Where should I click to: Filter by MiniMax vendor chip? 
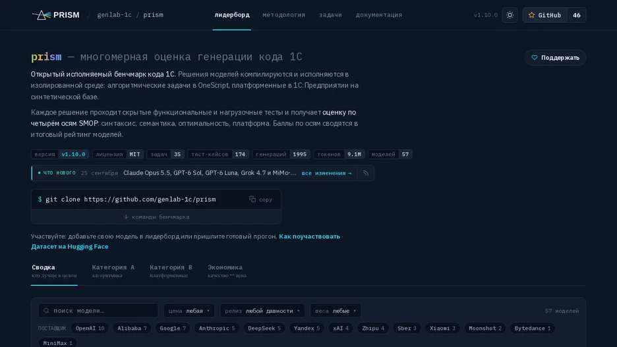coord(57,343)
